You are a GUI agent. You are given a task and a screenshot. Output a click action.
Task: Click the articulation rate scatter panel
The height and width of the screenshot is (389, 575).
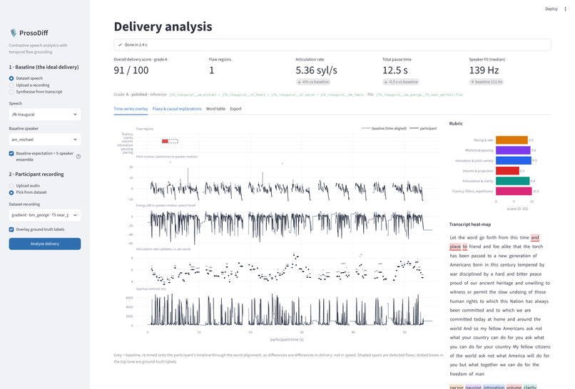(x=287, y=269)
